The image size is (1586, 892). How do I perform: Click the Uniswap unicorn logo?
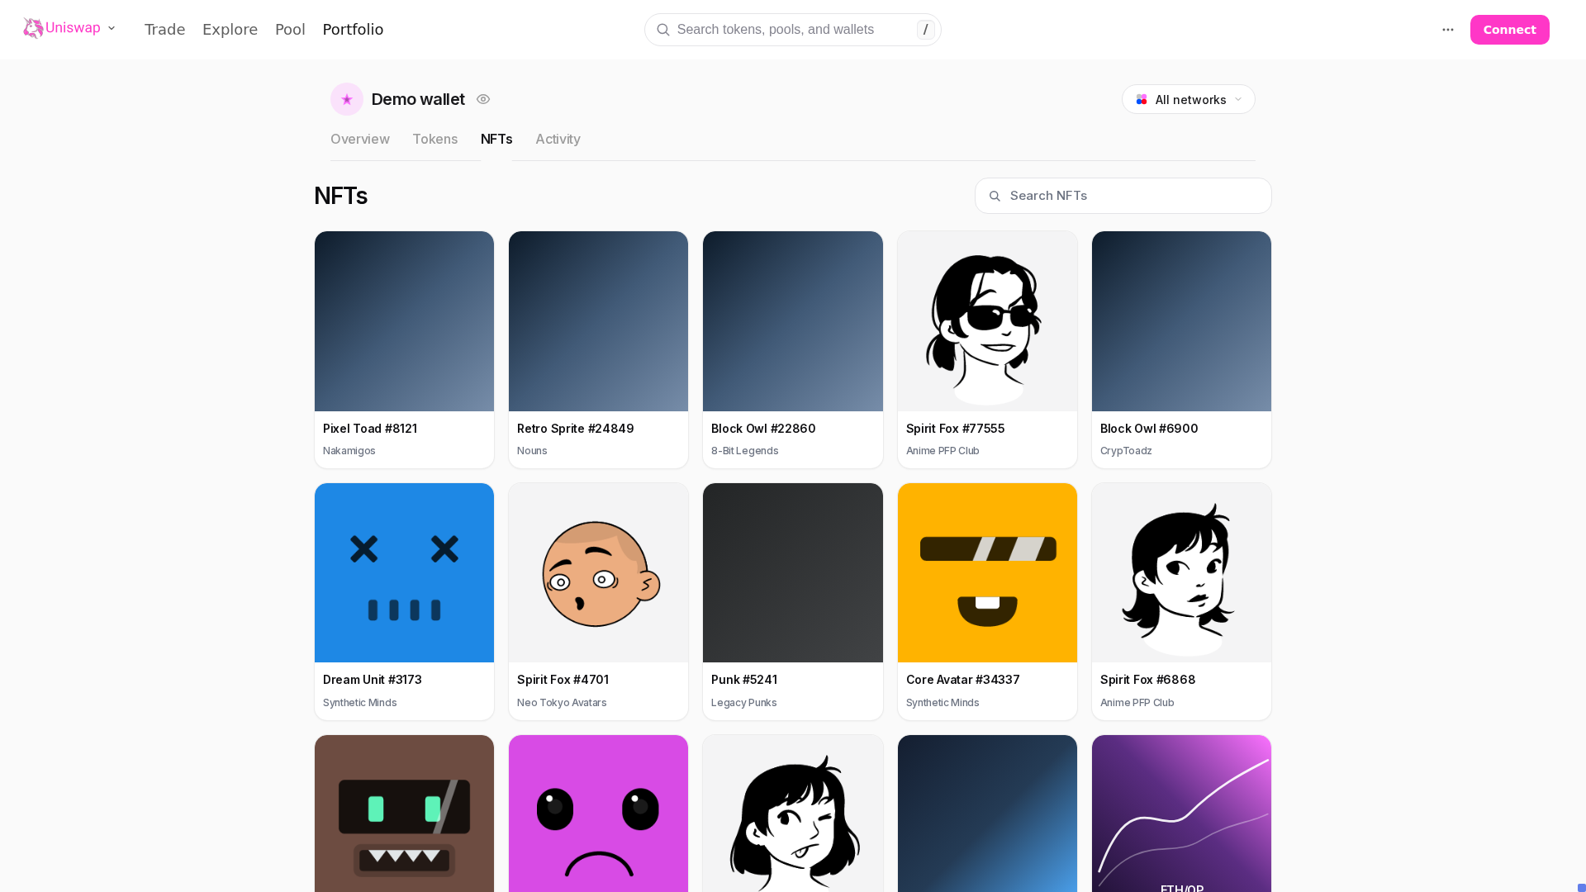pos(33,28)
